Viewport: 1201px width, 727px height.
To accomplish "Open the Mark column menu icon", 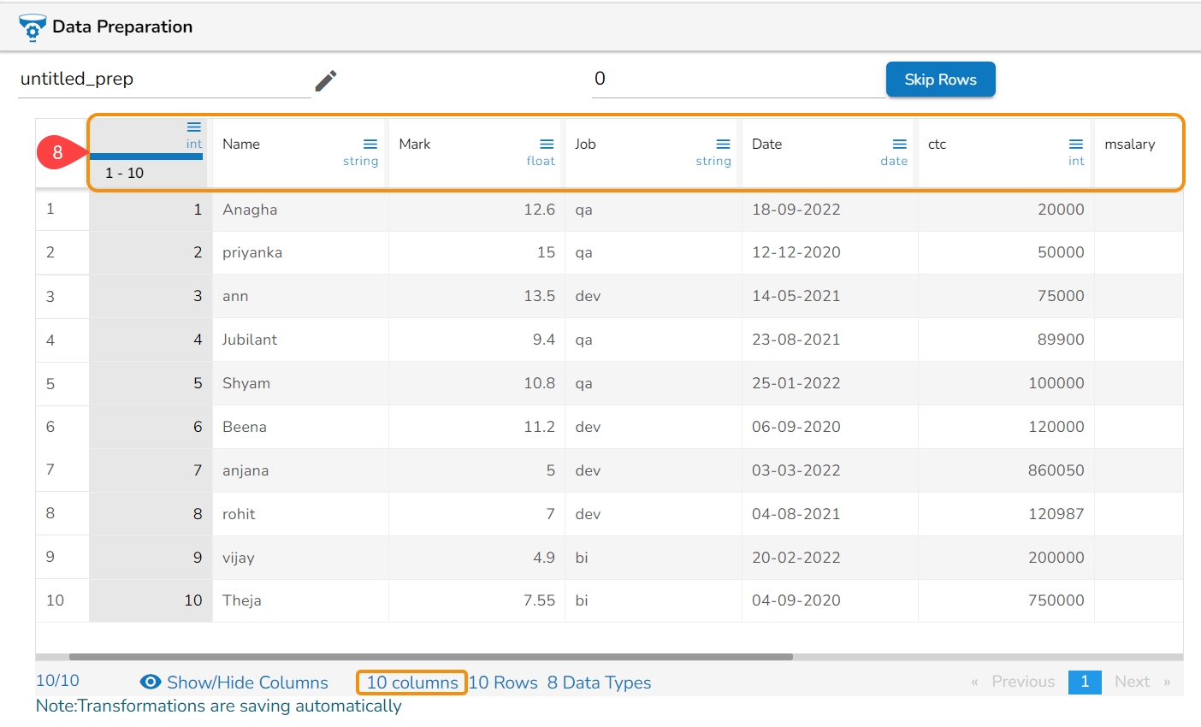I will click(547, 144).
